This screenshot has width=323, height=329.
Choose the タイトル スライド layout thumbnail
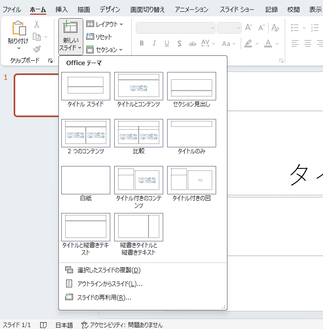click(x=86, y=86)
